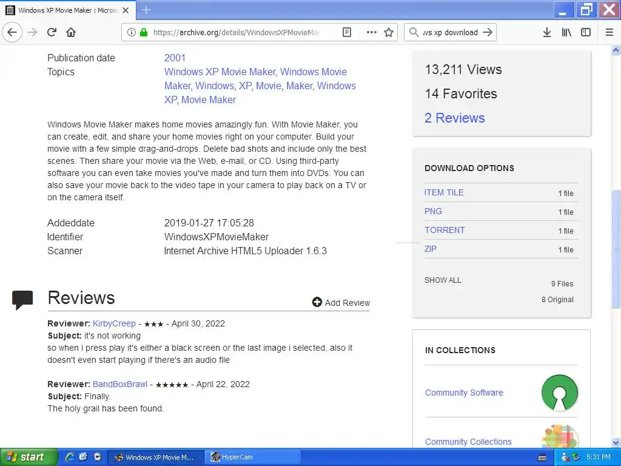Open the Community Software collection
The height and width of the screenshot is (466, 621).
tap(464, 393)
